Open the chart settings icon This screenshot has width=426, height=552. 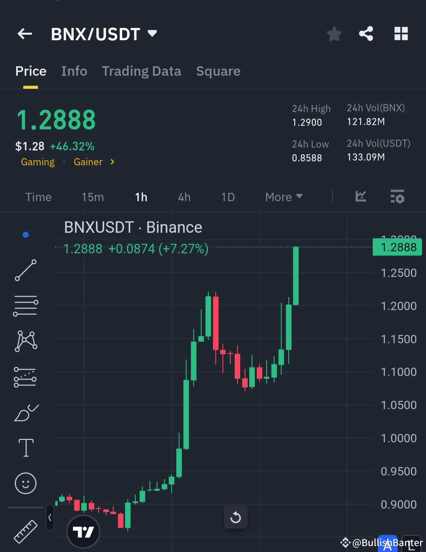pos(397,196)
